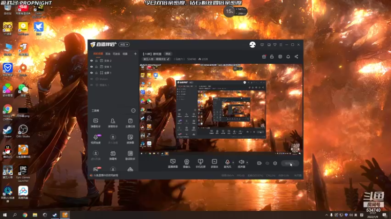Open taskbar search magnifier
Screen dimensions: 391x219
click(x=15, y=215)
